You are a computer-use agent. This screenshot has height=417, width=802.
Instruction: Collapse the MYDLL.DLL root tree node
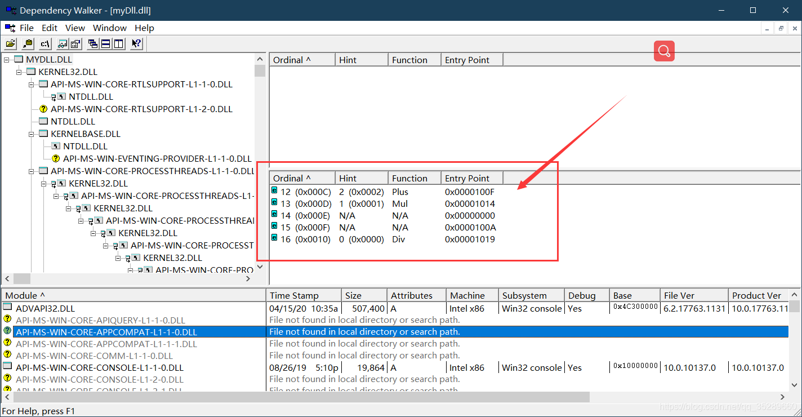(x=6, y=59)
